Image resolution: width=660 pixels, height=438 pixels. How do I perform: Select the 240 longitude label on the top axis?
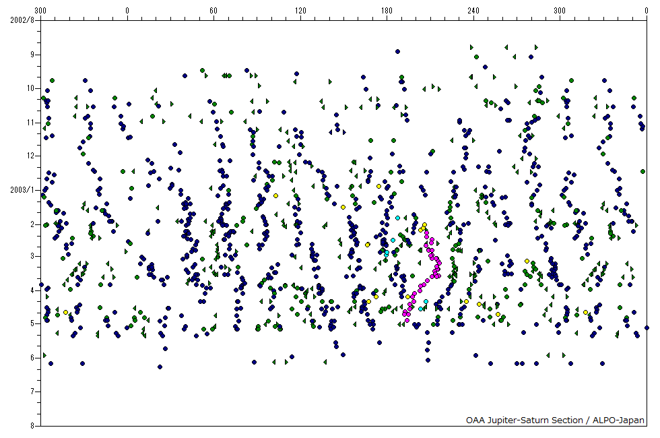473,11
